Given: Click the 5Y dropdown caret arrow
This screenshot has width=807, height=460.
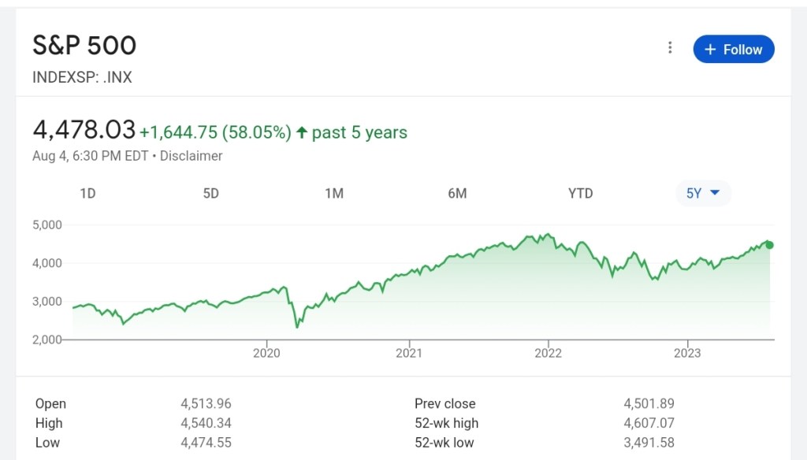Looking at the screenshot, I should (716, 193).
